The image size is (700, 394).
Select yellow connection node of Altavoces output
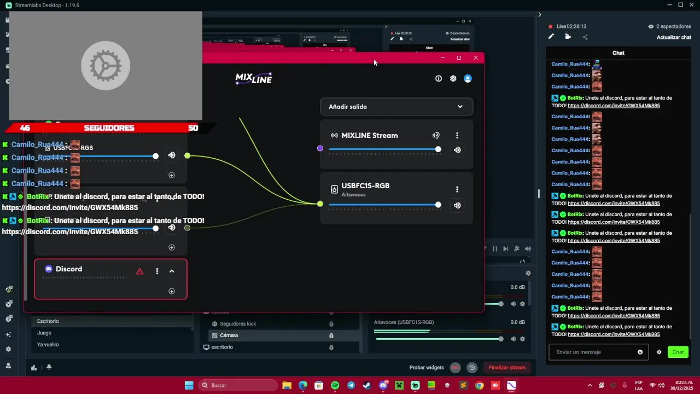(x=320, y=204)
